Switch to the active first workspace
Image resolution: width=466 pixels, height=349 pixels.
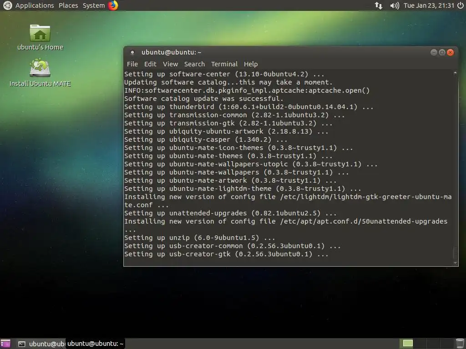[407, 344]
